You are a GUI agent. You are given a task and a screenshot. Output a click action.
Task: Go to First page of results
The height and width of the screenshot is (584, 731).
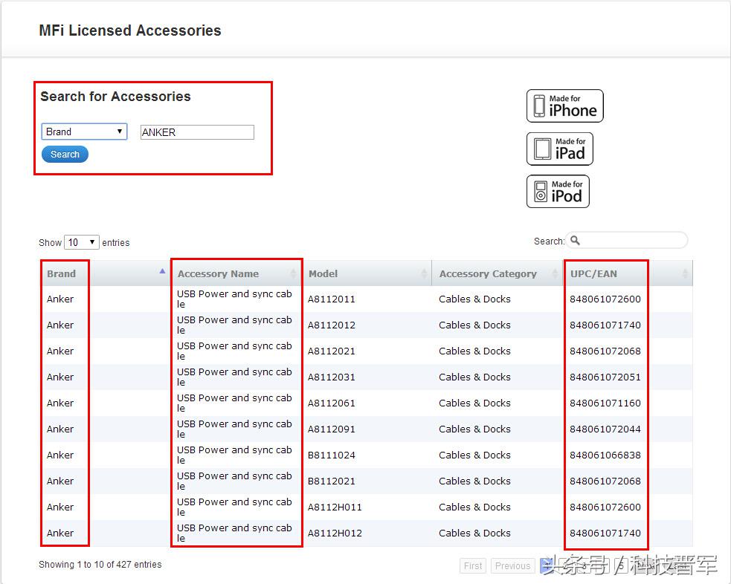[473, 566]
